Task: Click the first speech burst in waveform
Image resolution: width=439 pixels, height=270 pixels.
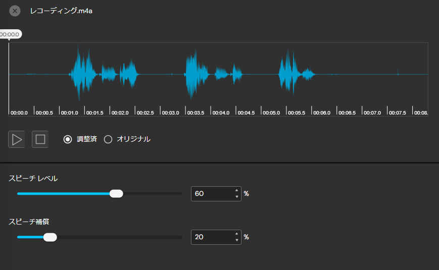Action: point(83,73)
